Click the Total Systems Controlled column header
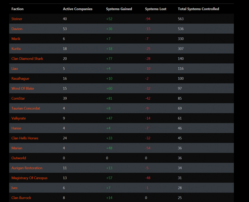The image size is (249, 202). coord(198,9)
